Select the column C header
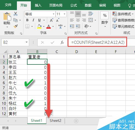 tap(57, 52)
